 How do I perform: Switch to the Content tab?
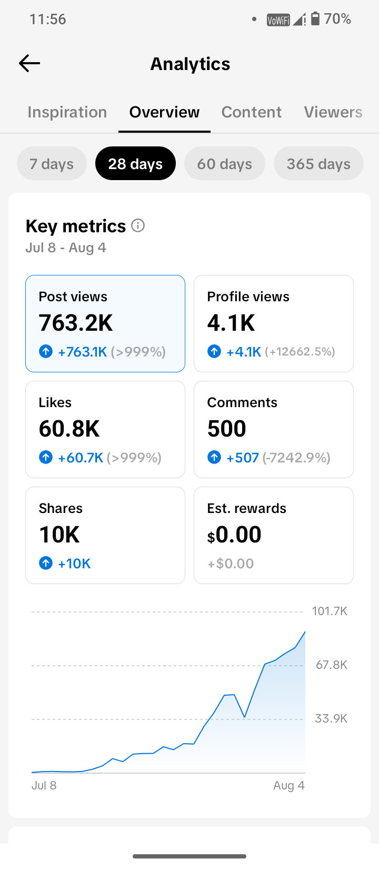(x=252, y=112)
